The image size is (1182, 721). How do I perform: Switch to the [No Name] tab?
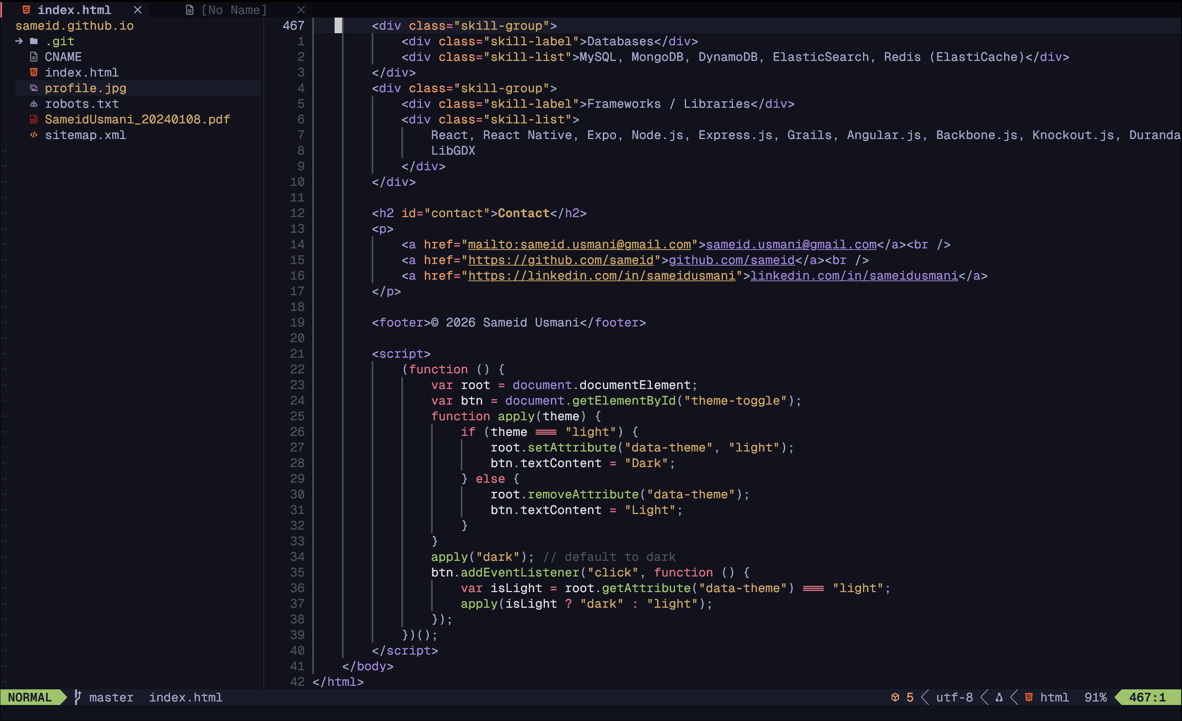[234, 10]
